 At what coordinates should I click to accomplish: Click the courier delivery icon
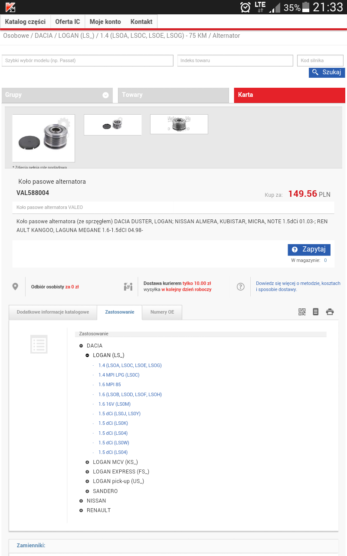coord(128,287)
